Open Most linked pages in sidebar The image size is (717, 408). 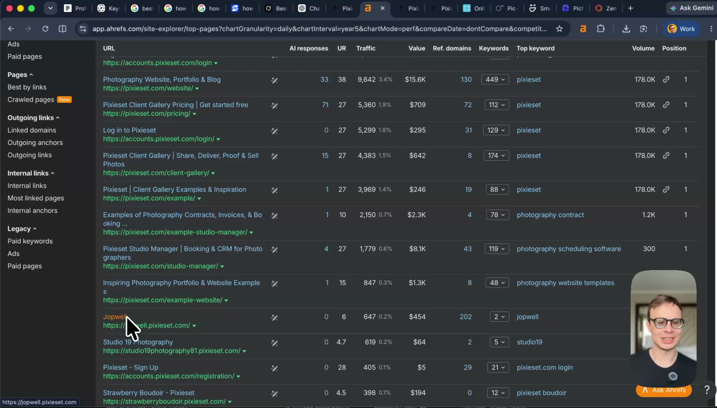(36, 198)
